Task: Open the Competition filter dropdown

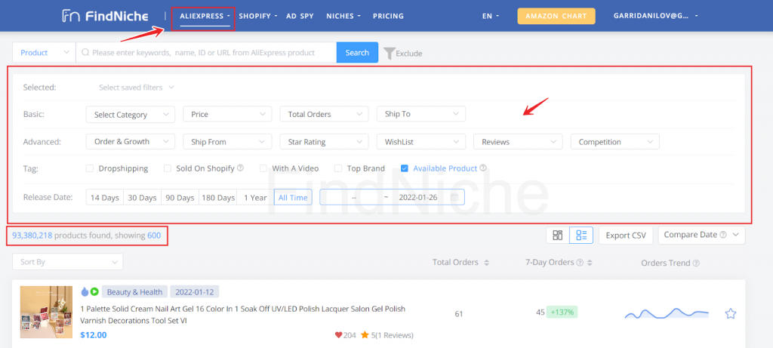Action: click(x=614, y=142)
